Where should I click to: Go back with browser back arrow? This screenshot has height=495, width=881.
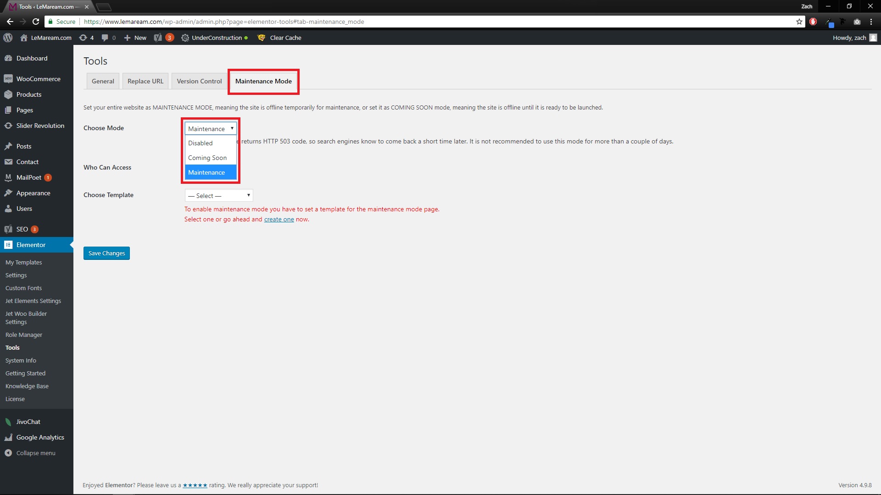[x=10, y=22]
